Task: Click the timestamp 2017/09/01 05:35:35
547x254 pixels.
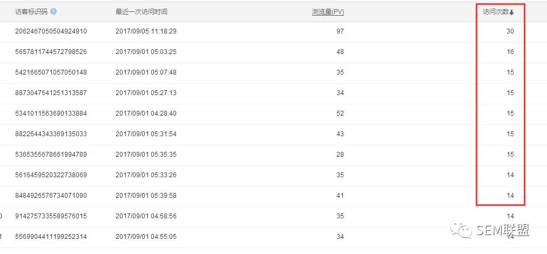Action: [x=146, y=155]
